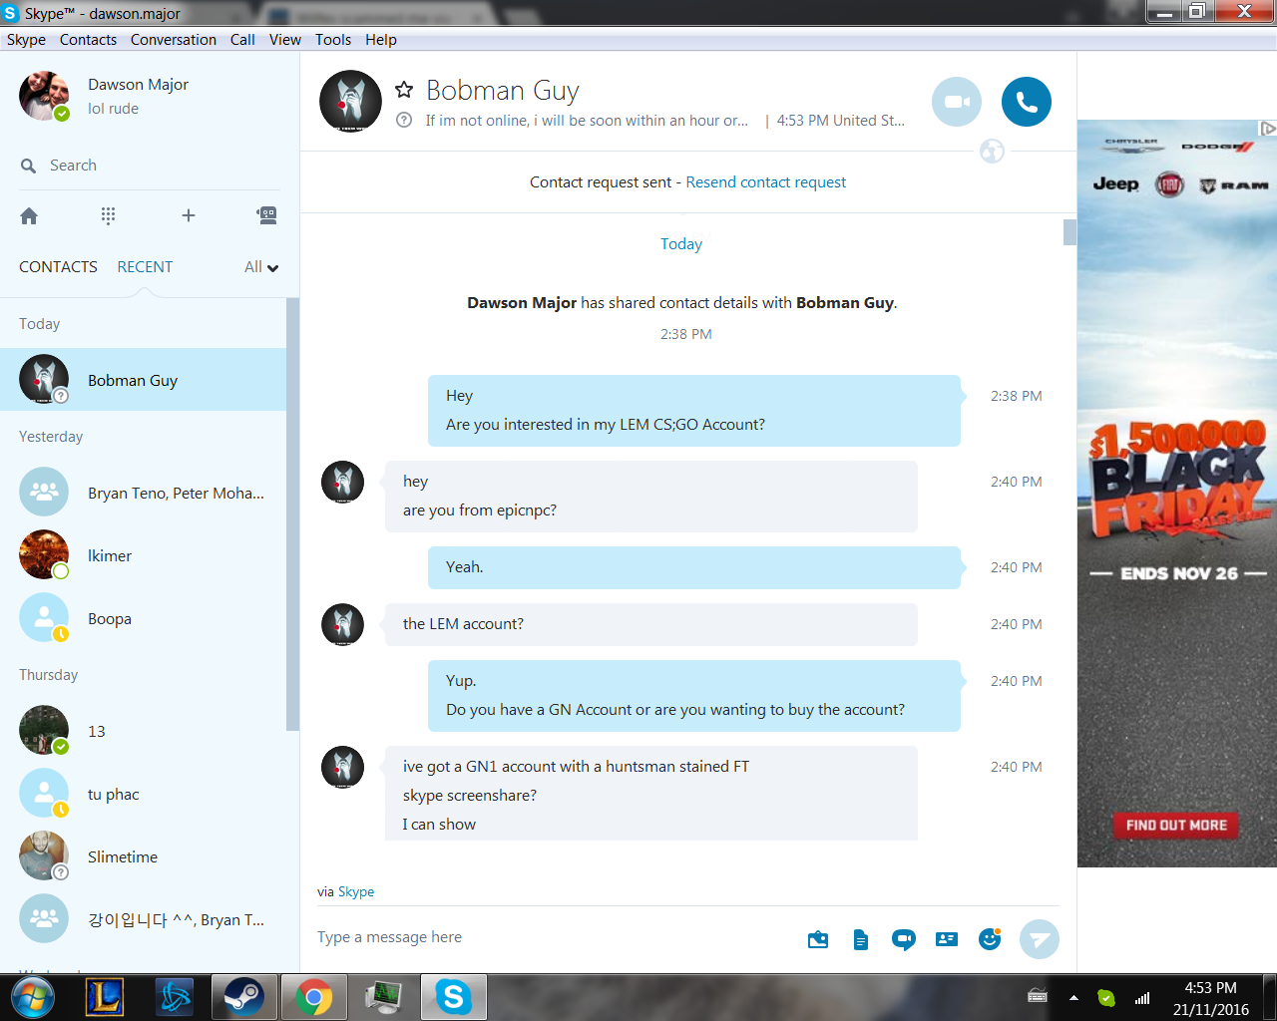Open the Help menu

381,40
